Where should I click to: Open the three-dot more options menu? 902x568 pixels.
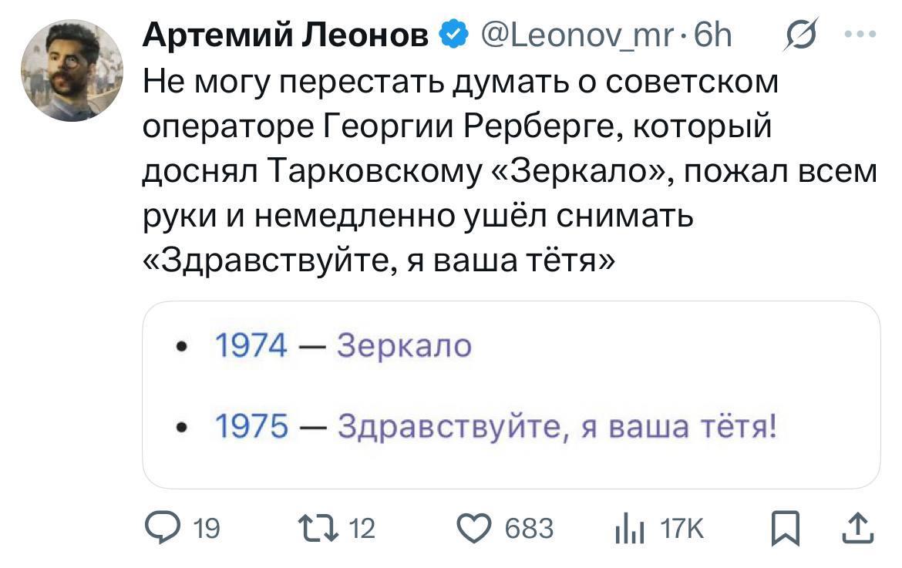[860, 34]
